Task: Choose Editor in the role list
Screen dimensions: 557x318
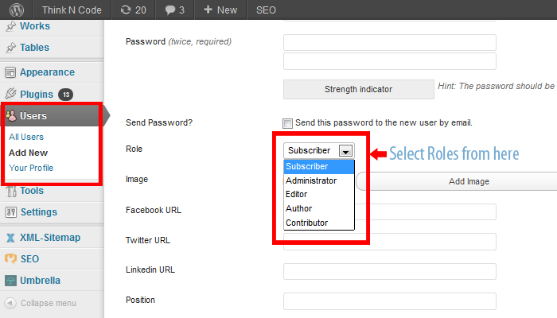Action: (319, 195)
